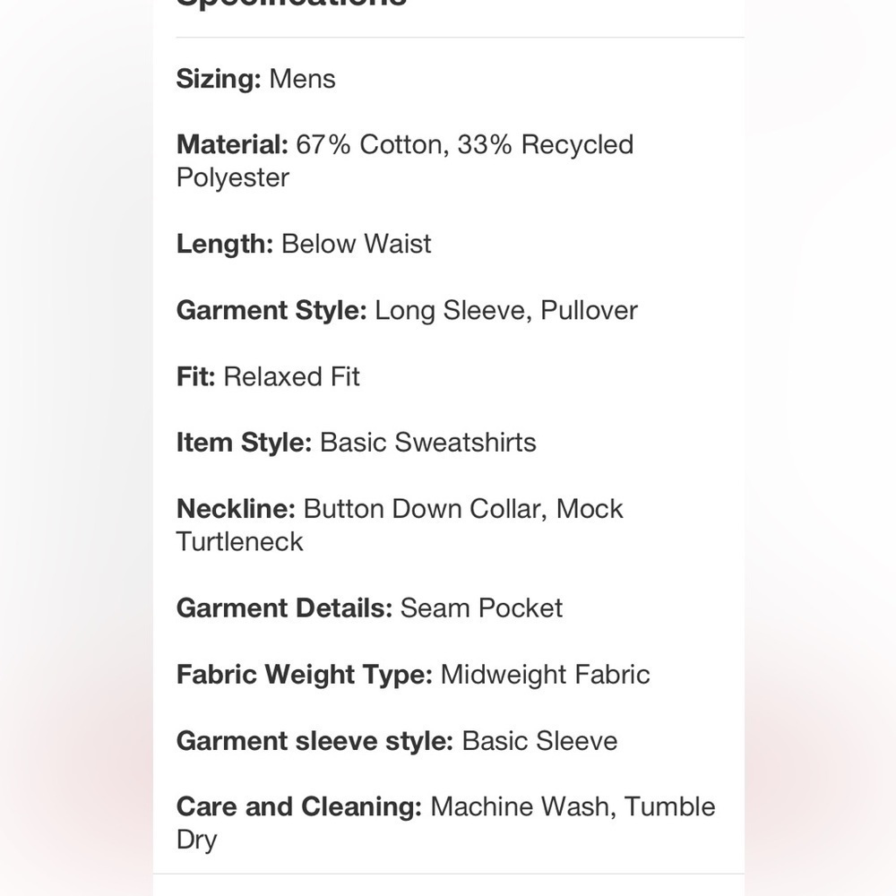This screenshot has height=896, width=896.
Task: Click the Long Sleeve, Pullover value
Action: point(506,310)
